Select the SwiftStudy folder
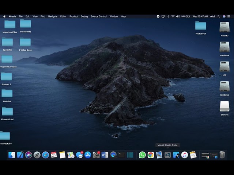Image resolution: width=234 pixels, height=175 pixels. click(26, 26)
